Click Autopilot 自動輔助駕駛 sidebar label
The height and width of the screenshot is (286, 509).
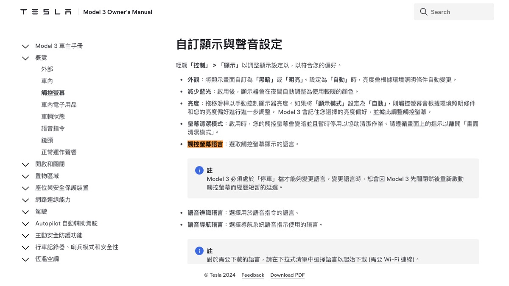tap(67, 223)
